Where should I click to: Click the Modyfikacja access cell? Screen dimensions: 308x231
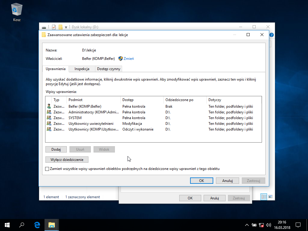132,124
